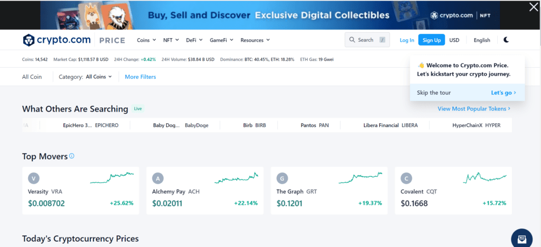Open the USD currency selector
541x247 pixels.
point(454,40)
